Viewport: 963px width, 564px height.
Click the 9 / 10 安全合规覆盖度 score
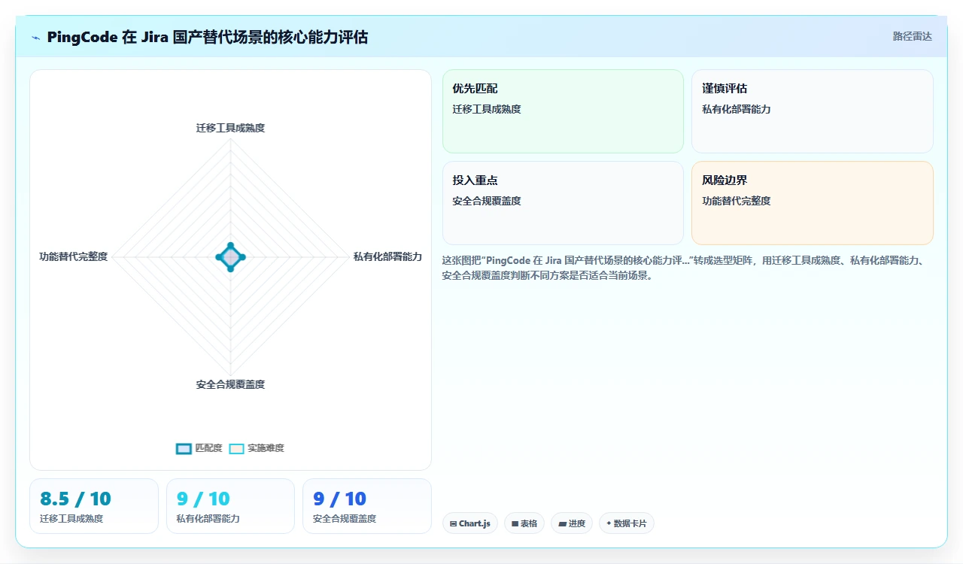click(x=339, y=499)
